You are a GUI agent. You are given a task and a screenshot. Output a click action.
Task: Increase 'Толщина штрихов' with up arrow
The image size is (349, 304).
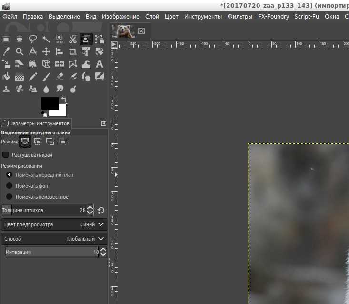tap(90, 208)
